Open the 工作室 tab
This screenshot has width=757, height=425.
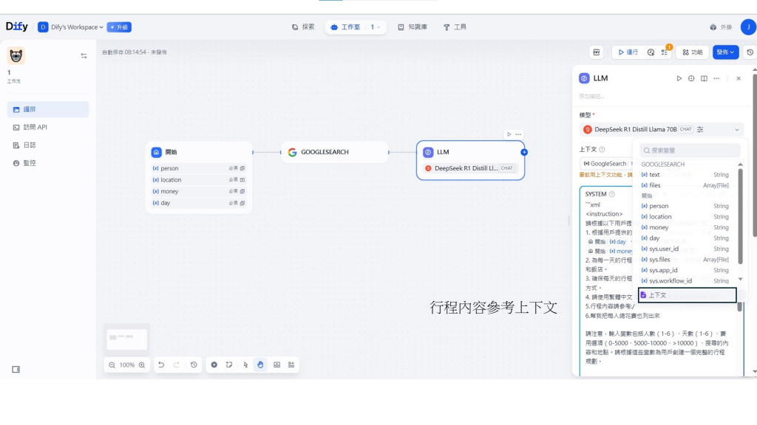tap(346, 27)
